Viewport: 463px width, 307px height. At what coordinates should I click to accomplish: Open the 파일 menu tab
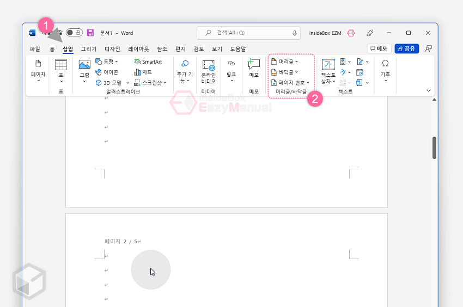click(x=35, y=49)
